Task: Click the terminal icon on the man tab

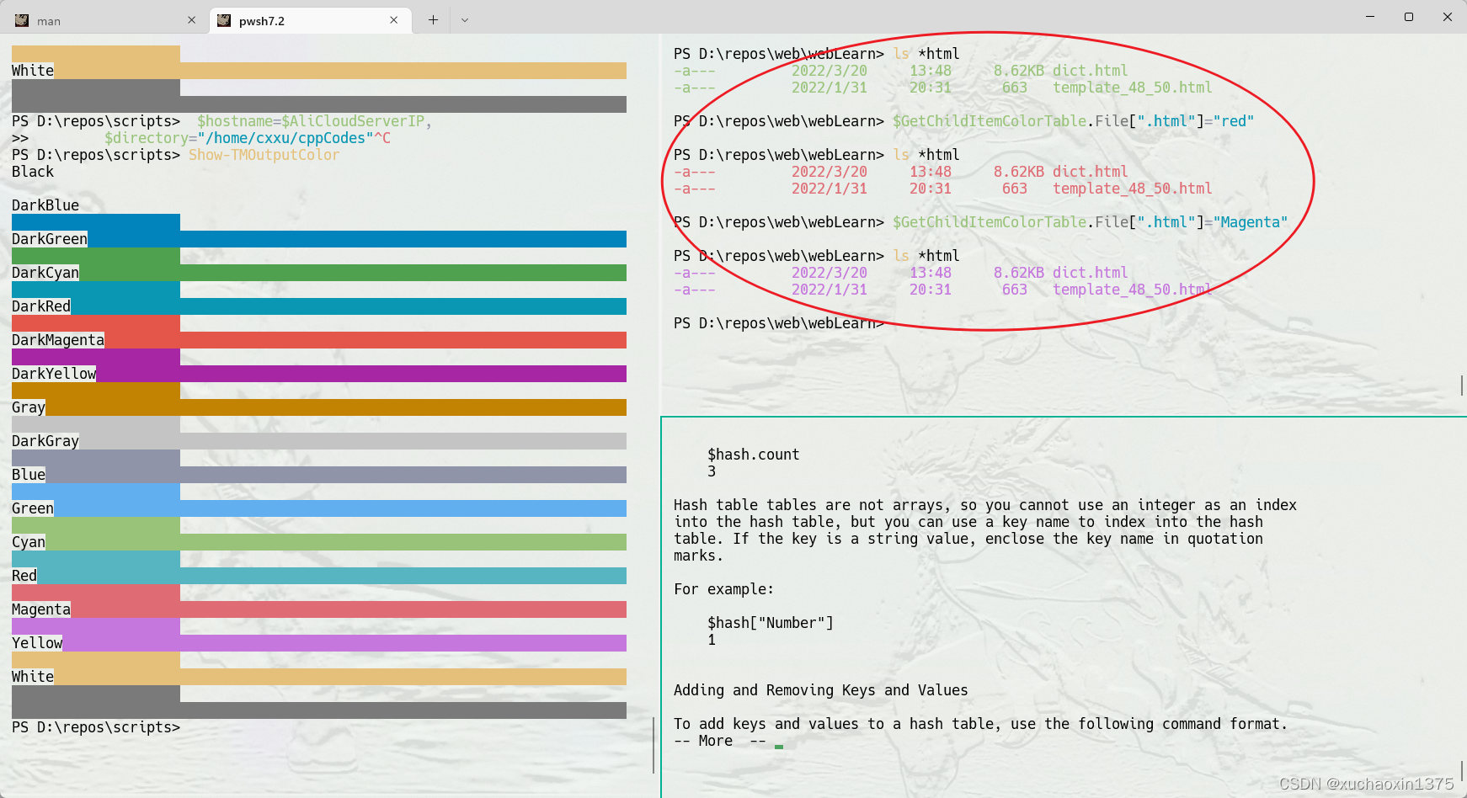Action: [21, 19]
